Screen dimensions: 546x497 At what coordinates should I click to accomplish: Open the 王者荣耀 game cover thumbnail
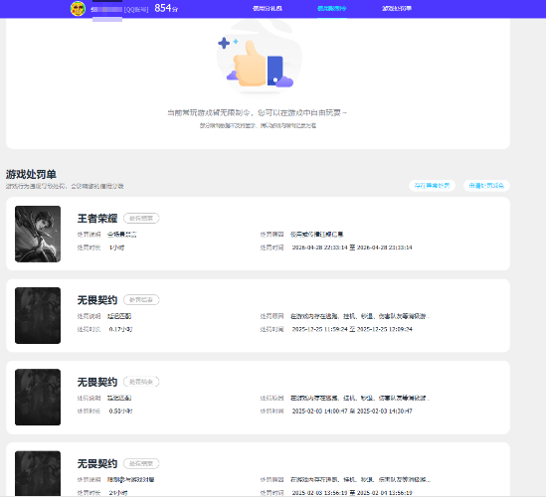coord(38,234)
